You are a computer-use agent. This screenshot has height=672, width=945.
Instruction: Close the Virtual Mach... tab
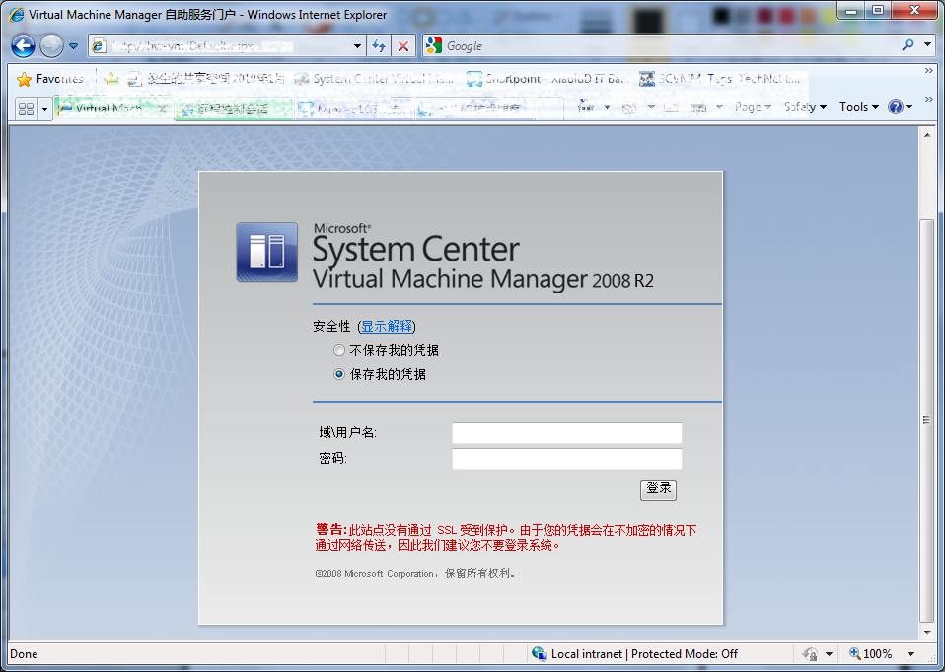coord(162,109)
